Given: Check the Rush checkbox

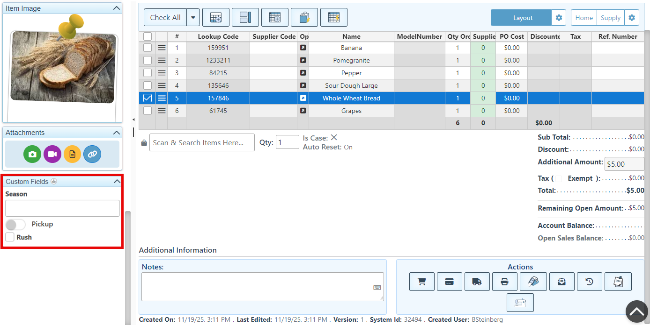Looking at the screenshot, I should click(10, 237).
